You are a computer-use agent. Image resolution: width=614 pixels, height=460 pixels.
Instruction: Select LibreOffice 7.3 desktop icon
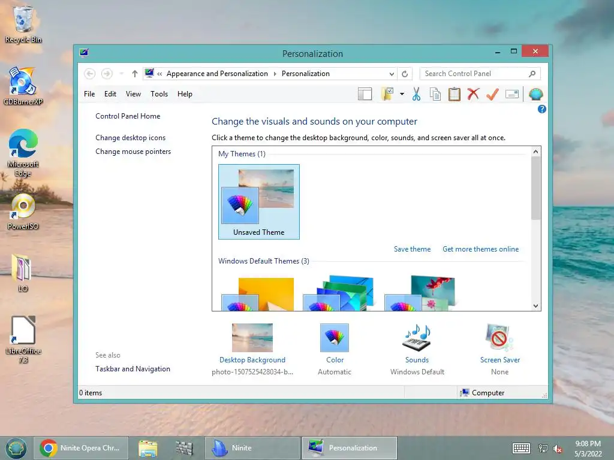[x=23, y=340]
